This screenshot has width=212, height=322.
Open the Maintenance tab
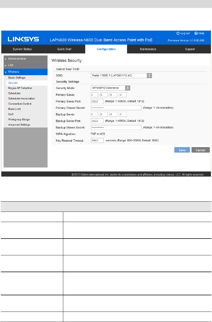tap(148, 49)
